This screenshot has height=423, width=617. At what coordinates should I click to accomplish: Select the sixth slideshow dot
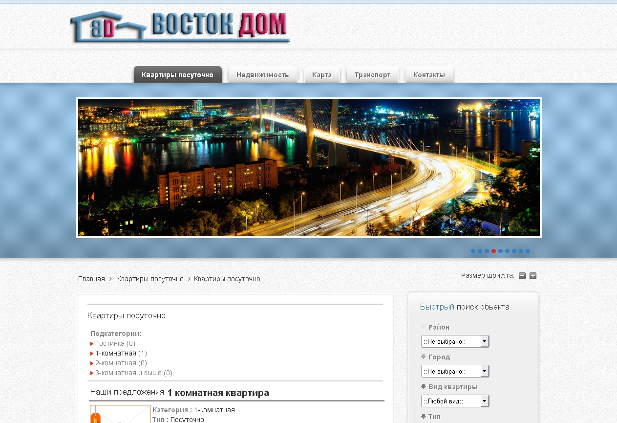tap(507, 251)
